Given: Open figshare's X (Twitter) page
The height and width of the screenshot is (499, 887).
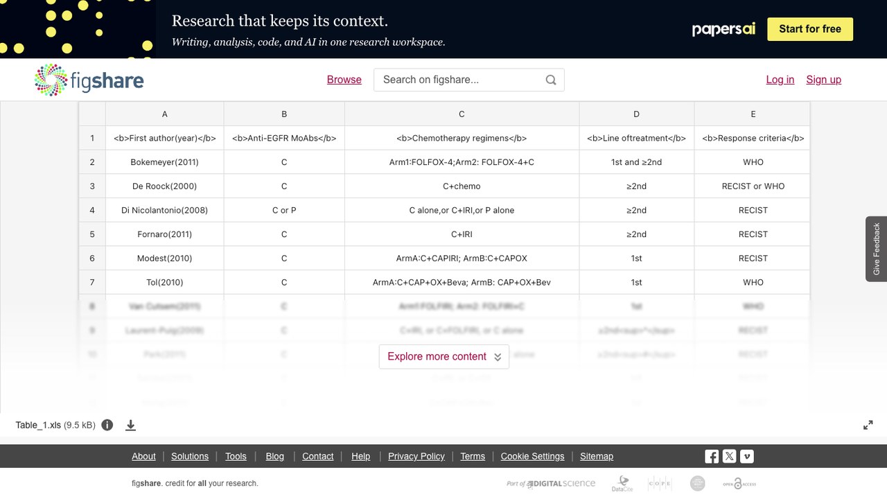Looking at the screenshot, I should click(729, 456).
